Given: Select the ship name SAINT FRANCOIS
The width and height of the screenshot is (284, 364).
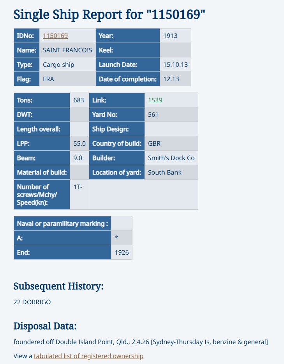Looking at the screenshot, I should 67,50.
